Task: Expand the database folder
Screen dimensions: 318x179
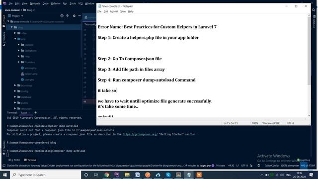Action: coord(15,97)
